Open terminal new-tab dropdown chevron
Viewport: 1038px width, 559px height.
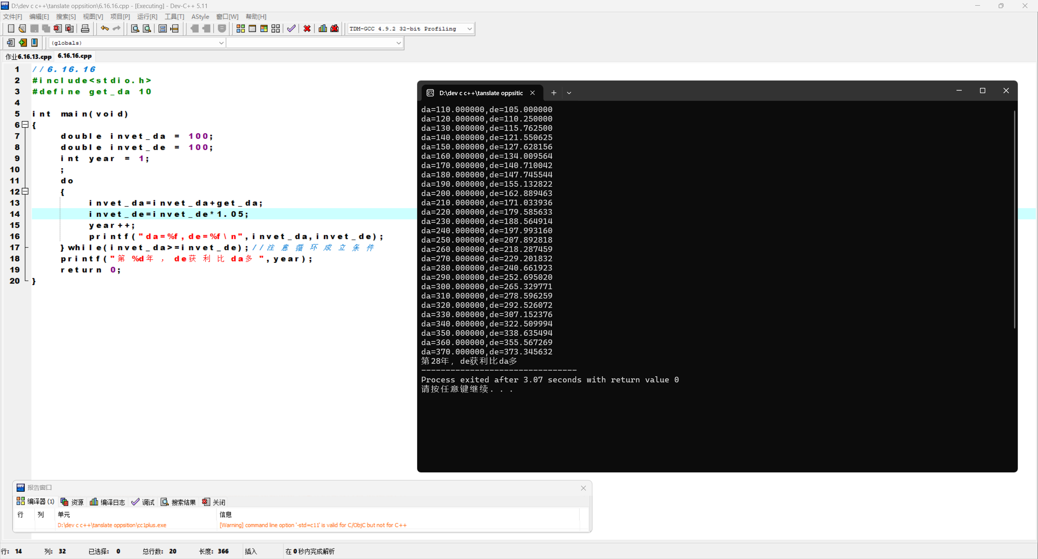pyautogui.click(x=569, y=93)
